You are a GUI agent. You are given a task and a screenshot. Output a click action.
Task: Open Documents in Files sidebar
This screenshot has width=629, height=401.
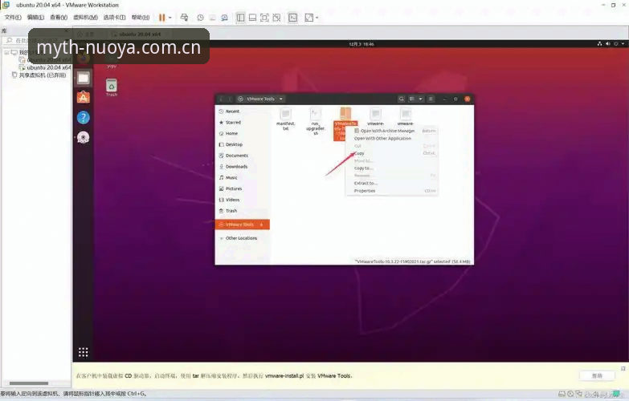[243, 156]
